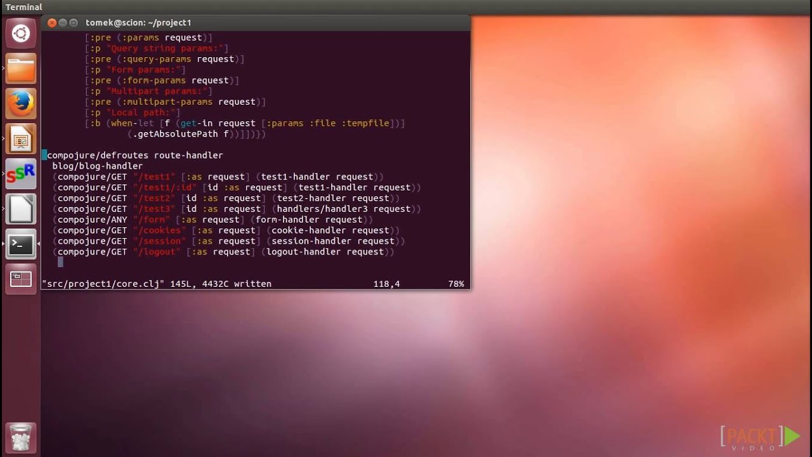Click the "/test2" route string

[x=154, y=199]
